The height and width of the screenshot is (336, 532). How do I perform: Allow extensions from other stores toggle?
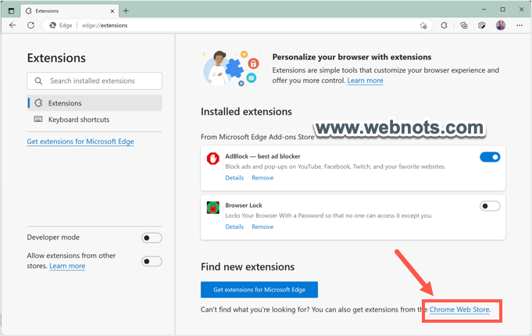click(152, 261)
